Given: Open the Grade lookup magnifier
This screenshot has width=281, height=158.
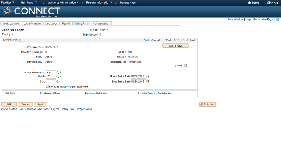Looking at the screenshot, I should (x=58, y=76).
